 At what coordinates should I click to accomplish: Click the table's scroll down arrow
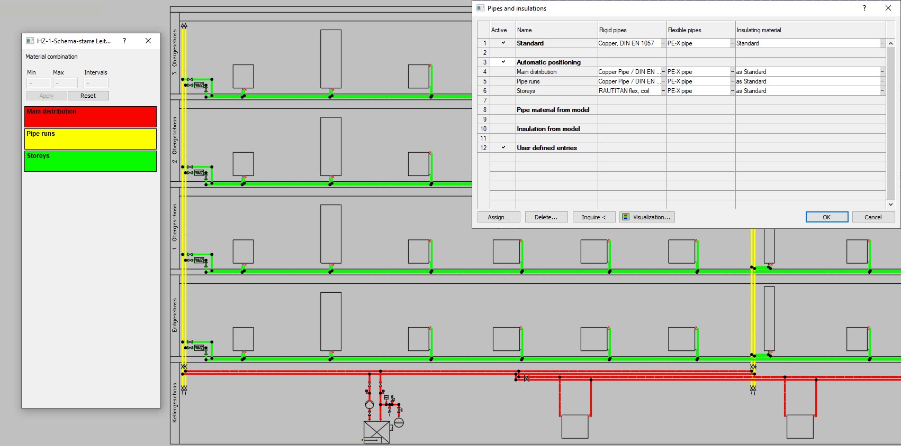pos(890,205)
